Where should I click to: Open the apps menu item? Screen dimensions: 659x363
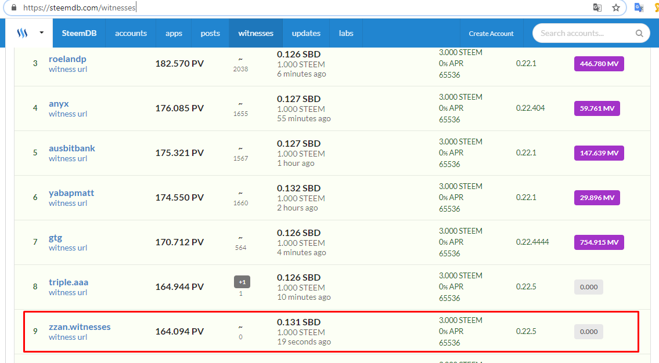[174, 33]
